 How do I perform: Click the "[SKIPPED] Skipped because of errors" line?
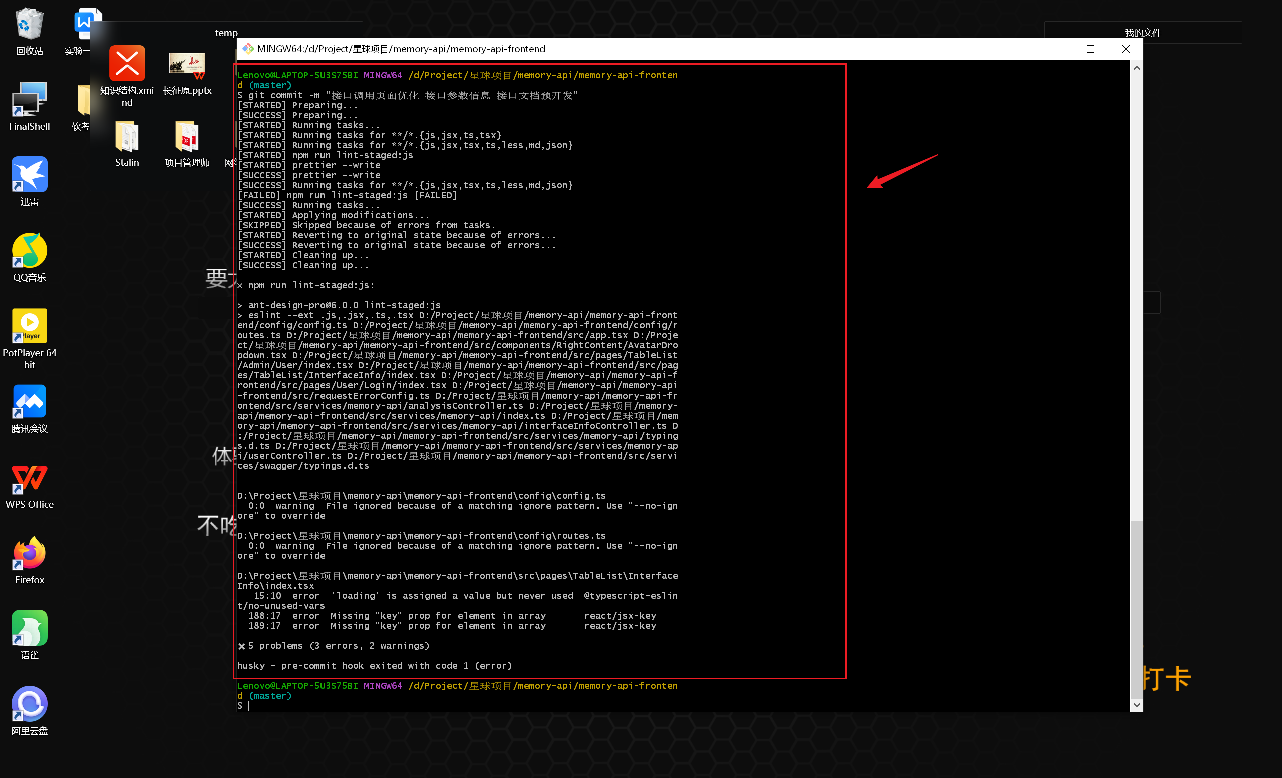366,225
